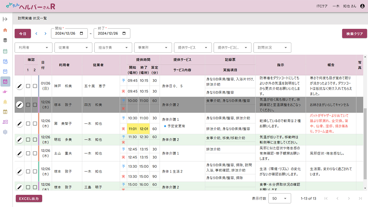The width and height of the screenshot is (368, 207).
Task: Click the 終了 end date field
Action: (x=112, y=33)
